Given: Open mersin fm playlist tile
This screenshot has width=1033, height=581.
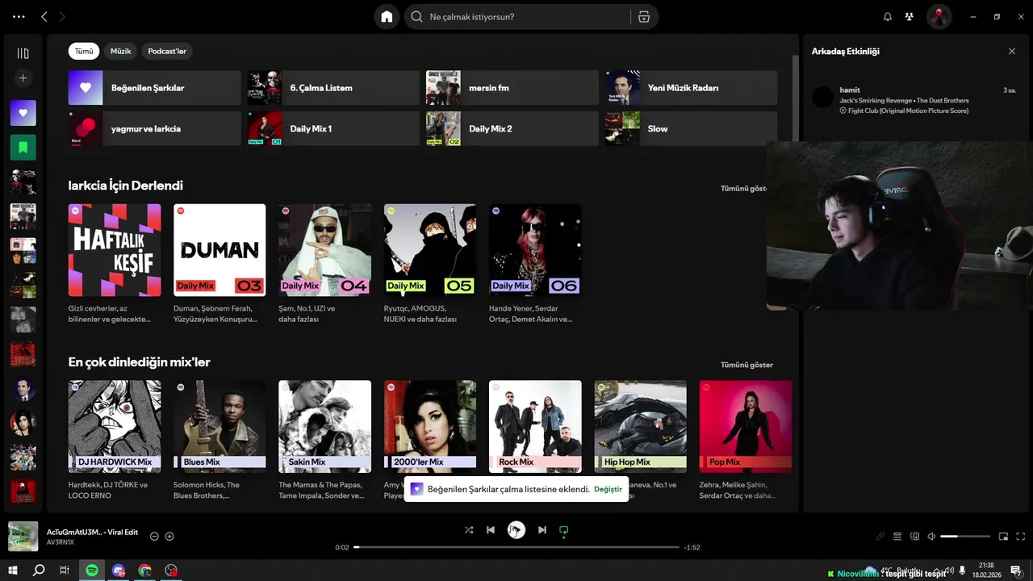Looking at the screenshot, I should click(x=512, y=88).
